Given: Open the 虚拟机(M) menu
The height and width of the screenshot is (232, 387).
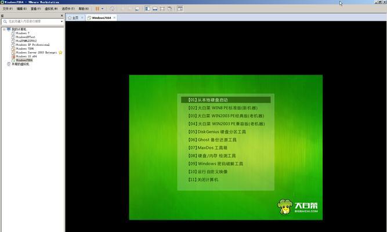Looking at the screenshot, I should click(x=51, y=9).
